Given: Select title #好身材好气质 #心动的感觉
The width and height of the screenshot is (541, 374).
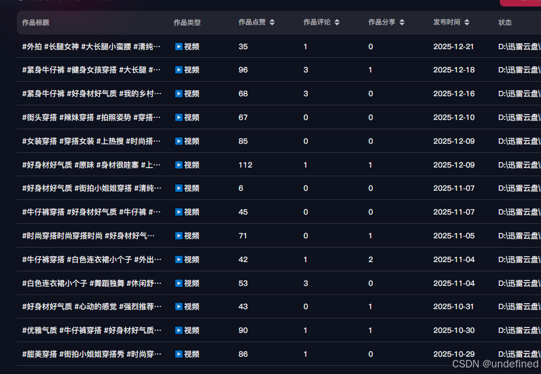Looking at the screenshot, I should [x=92, y=306].
